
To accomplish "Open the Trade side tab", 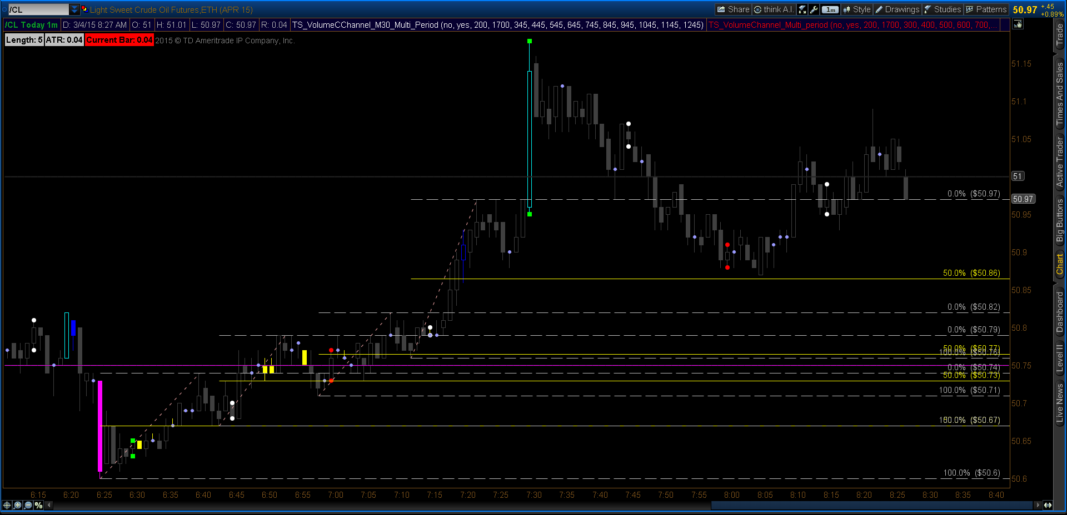I will click(1060, 34).
